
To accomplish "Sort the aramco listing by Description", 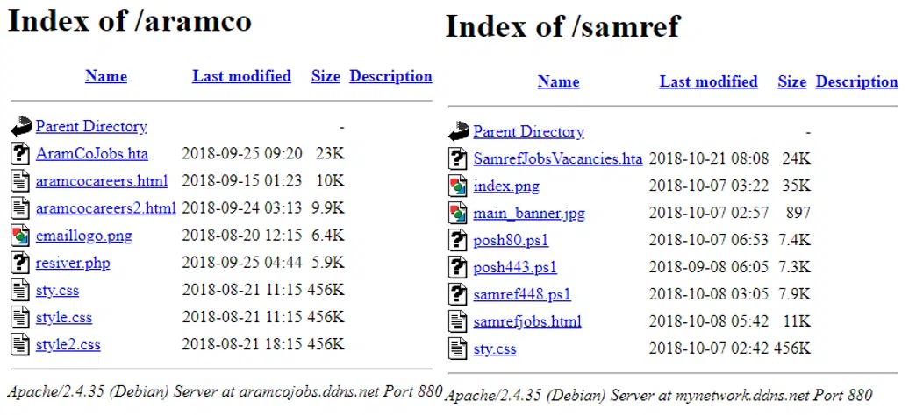I will pos(390,76).
